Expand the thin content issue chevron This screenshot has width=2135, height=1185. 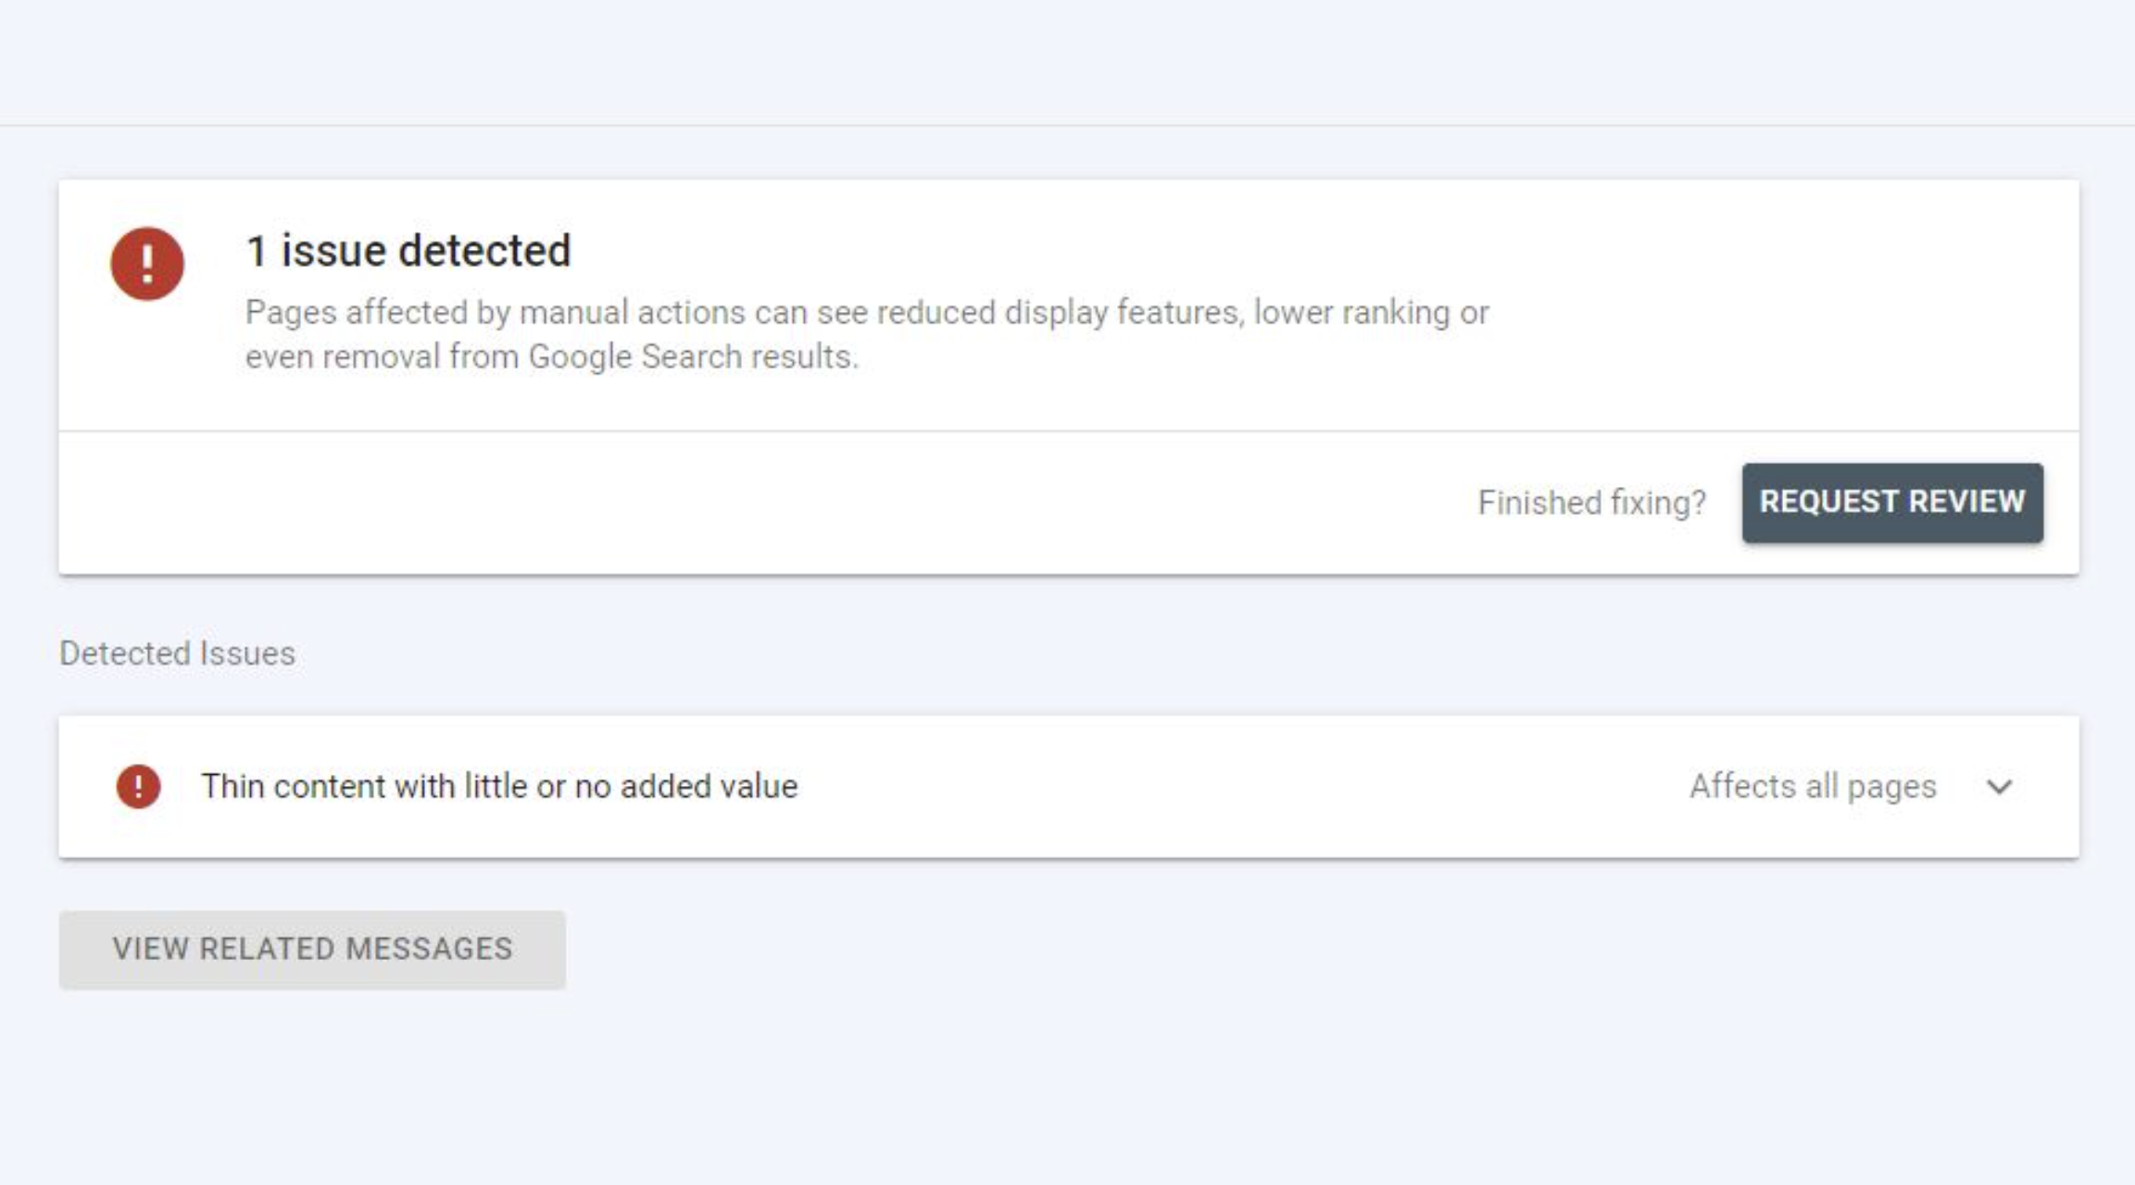(2000, 787)
